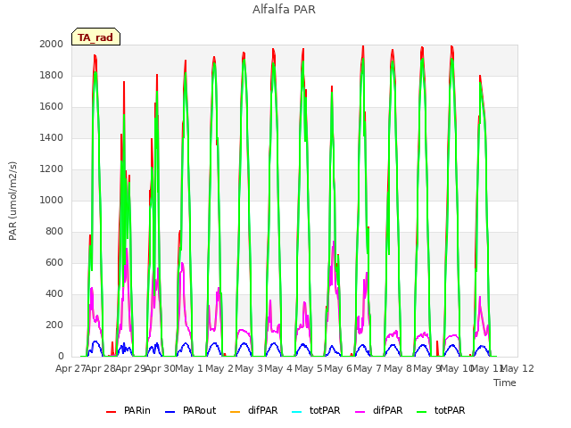The image size is (571, 428).
Task: Click the May 7 x-axis date label
Action: pos(368,368)
